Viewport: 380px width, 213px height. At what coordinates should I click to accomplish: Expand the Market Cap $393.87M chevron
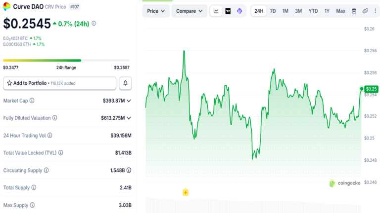(129, 101)
